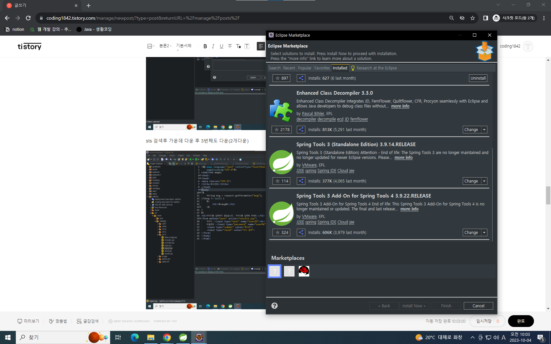Focus the Chrome address bar

(243, 18)
